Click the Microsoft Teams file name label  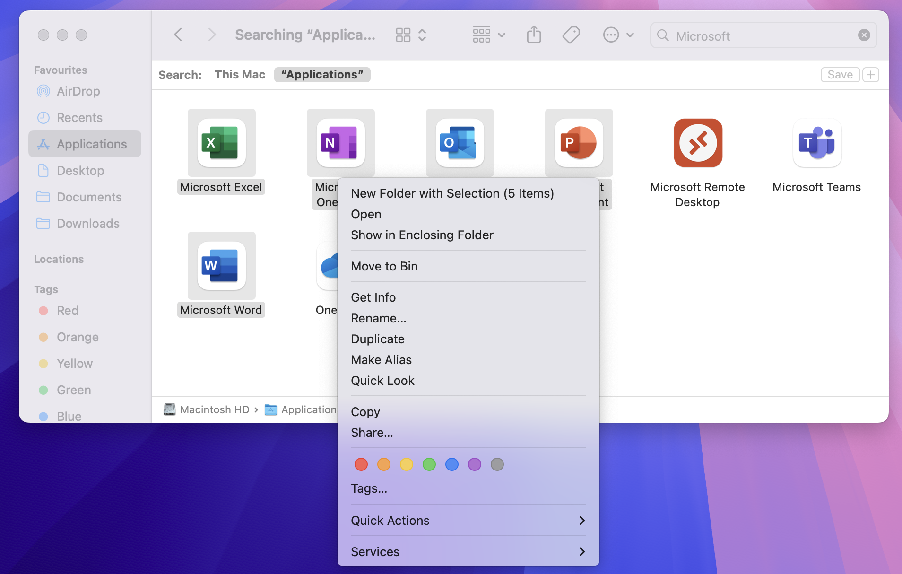817,187
